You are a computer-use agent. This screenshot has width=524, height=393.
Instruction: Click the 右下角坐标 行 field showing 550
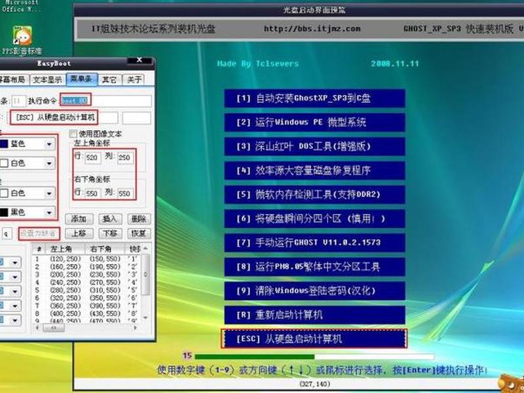92,193
